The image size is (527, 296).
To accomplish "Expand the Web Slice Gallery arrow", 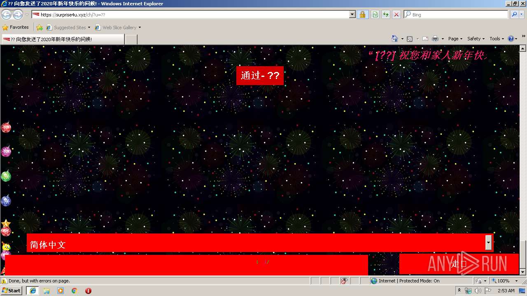I will 140,28.
